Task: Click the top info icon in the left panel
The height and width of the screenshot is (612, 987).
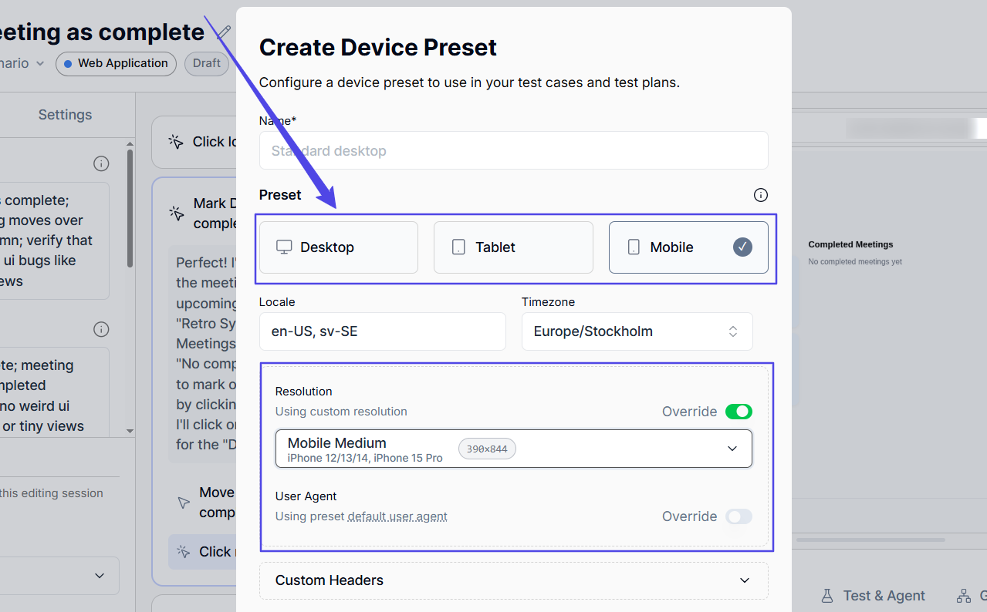Action: pos(101,163)
